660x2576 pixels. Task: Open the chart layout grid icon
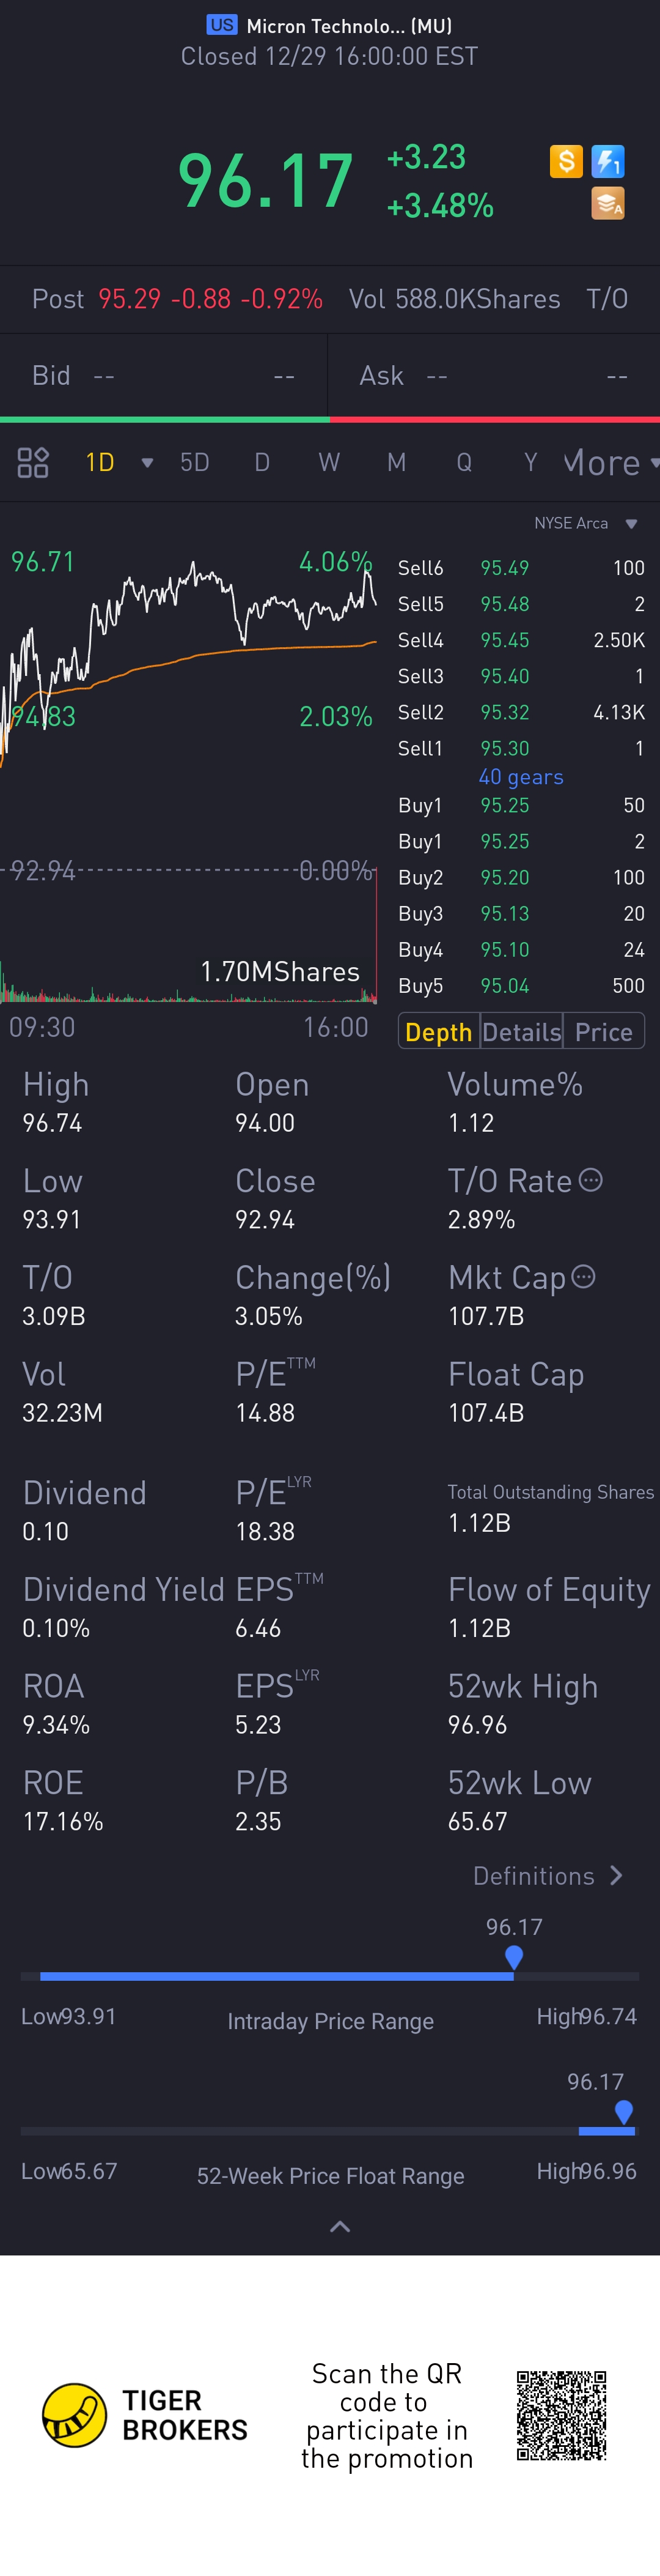pyautogui.click(x=33, y=462)
